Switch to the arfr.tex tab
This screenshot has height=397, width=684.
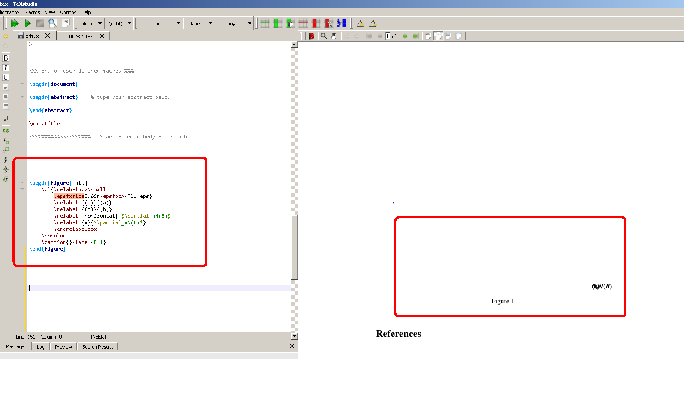[x=34, y=36]
